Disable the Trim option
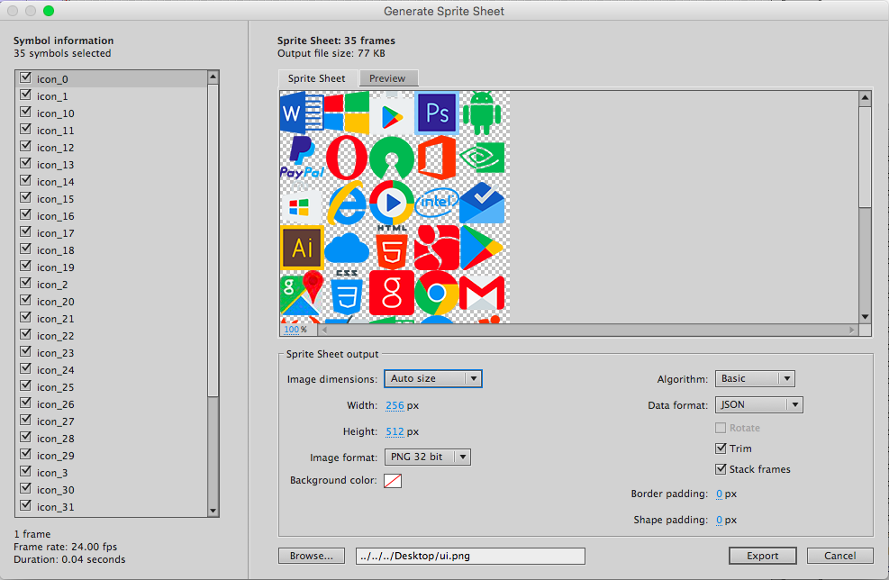This screenshot has width=889, height=580. pos(721,449)
